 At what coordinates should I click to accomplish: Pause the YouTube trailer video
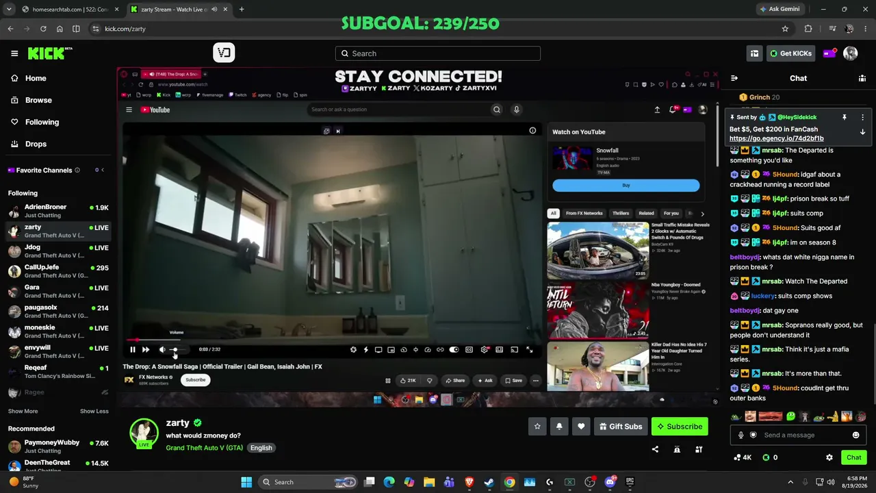(x=133, y=350)
